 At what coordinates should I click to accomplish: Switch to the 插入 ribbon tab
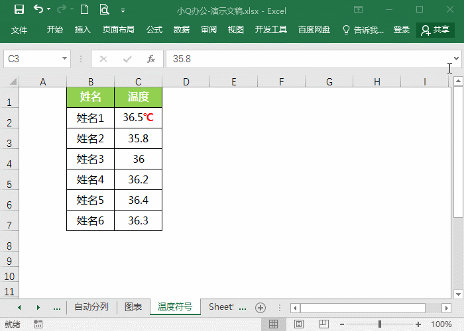click(83, 30)
